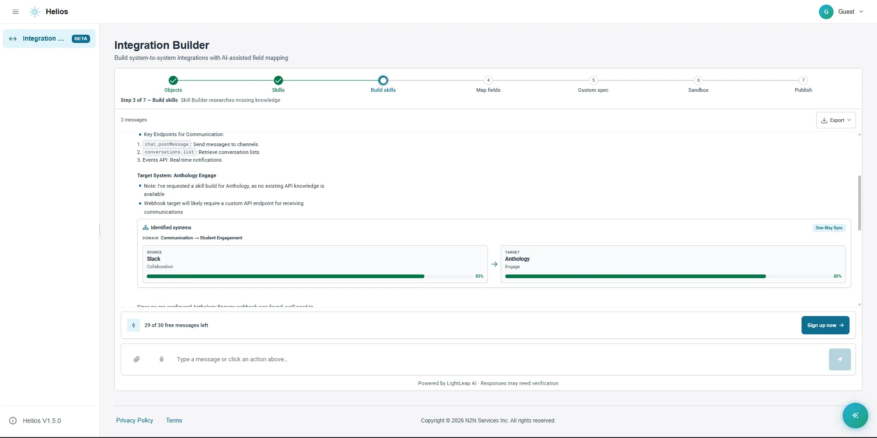Screen dimensions: 877x438
Task: Click the Slack 85% confidence bar
Action: tap(310, 276)
